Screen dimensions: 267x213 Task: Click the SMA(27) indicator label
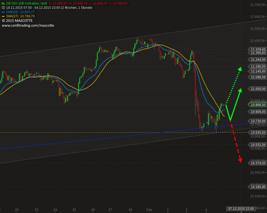[12, 16]
